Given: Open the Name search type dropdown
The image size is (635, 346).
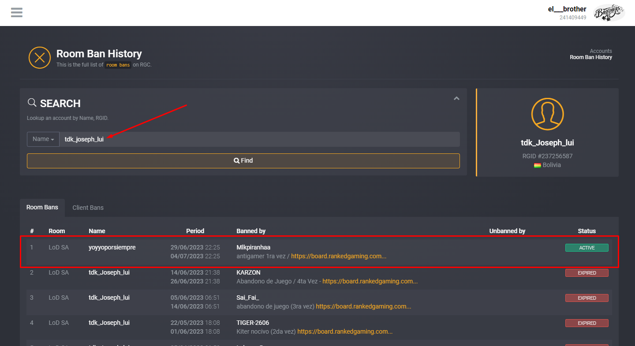Looking at the screenshot, I should pos(43,139).
